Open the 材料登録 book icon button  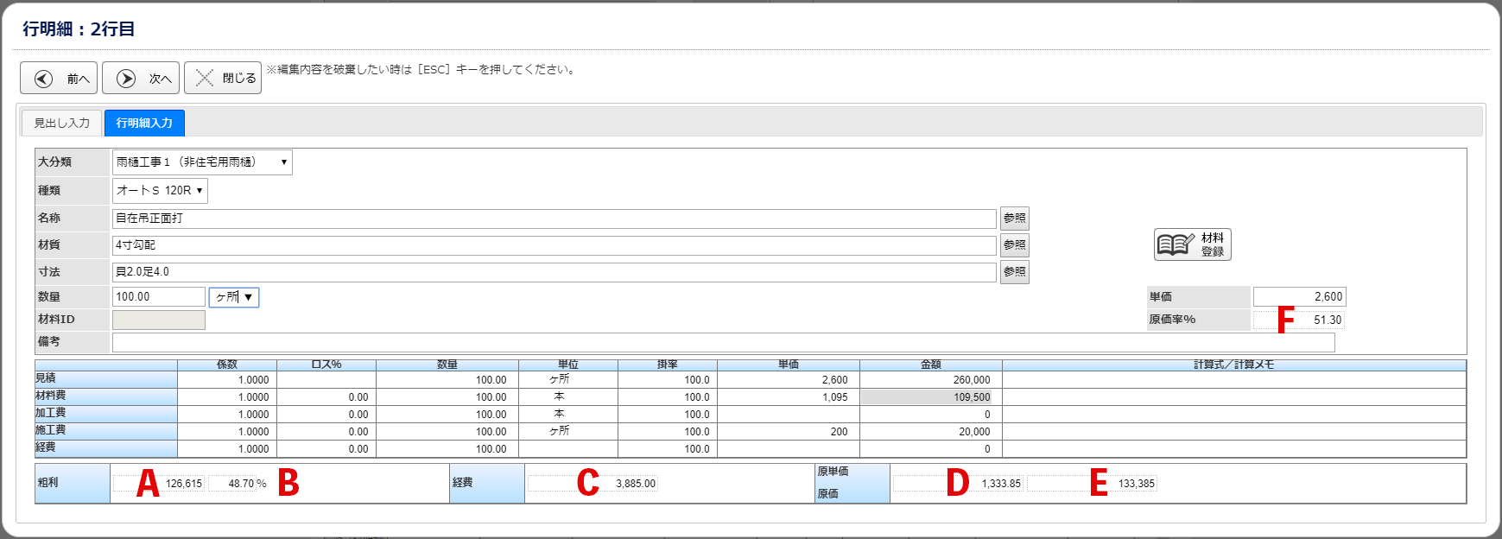point(1192,244)
